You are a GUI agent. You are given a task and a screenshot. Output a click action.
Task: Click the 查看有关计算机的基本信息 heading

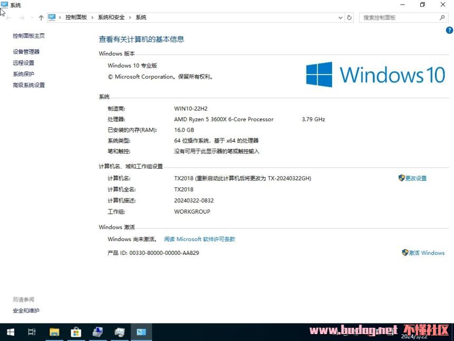[141, 39]
